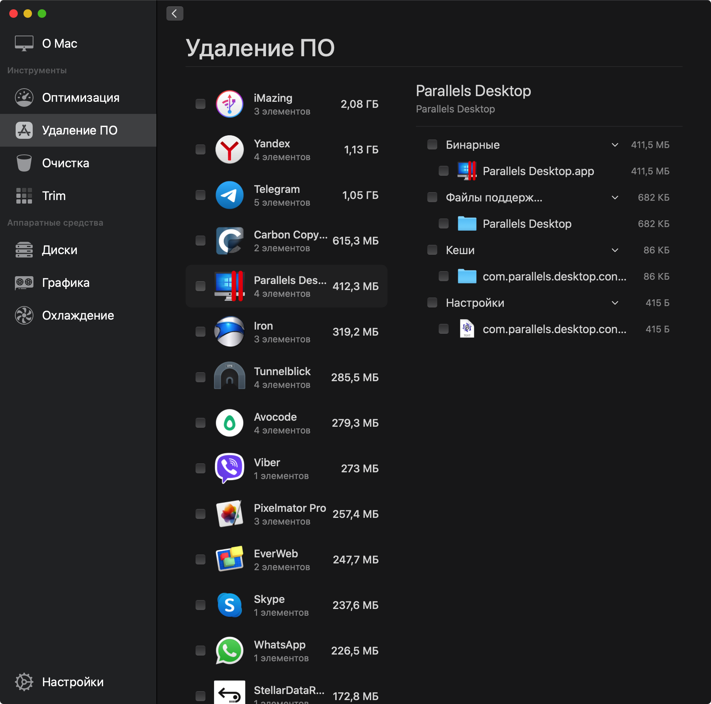Check the Файлы поддержки category checkbox
Viewport: 711px width, 704px height.
(432, 197)
